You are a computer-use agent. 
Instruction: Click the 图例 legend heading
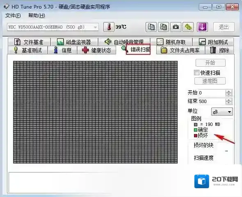[196, 119]
